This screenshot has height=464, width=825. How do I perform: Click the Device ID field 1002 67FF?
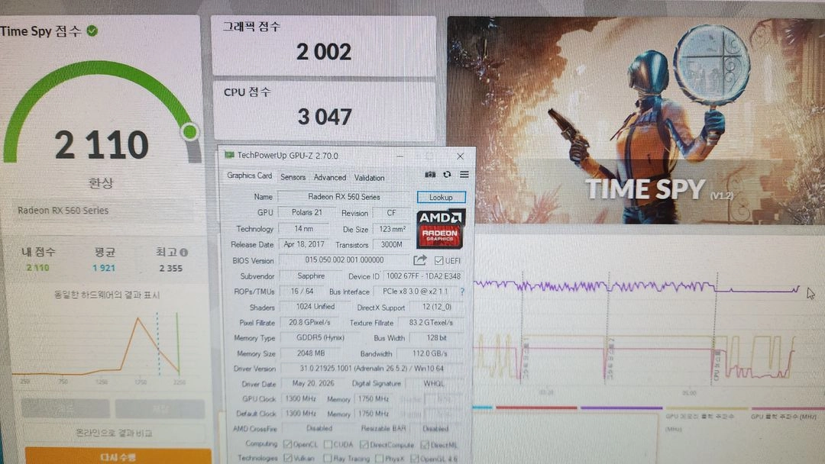click(423, 275)
